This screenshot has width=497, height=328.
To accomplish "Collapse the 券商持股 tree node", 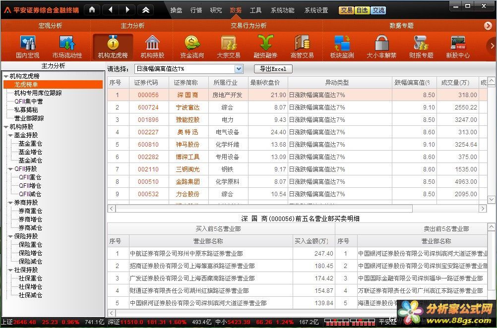I will click(x=10, y=203).
